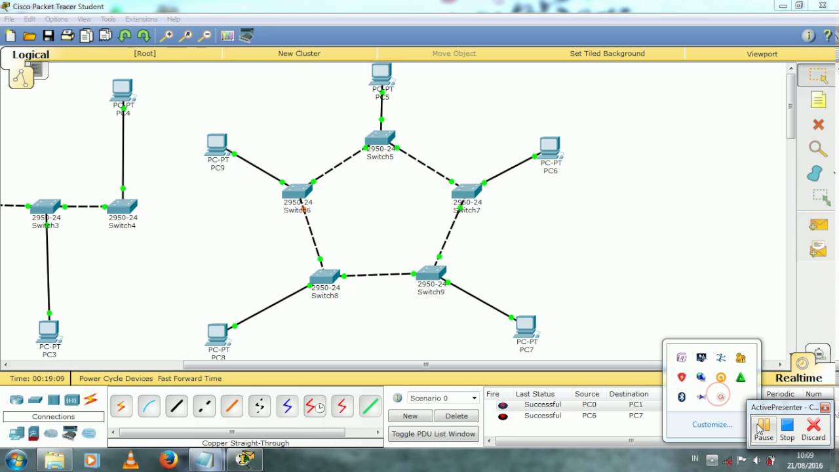Click Switch5 in the ring topology
The width and height of the screenshot is (839, 472).
(380, 139)
